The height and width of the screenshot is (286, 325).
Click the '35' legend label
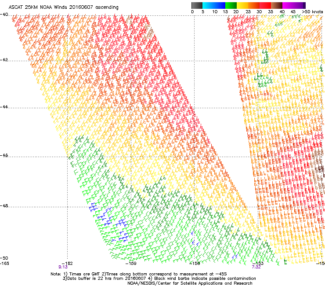pos(271,12)
